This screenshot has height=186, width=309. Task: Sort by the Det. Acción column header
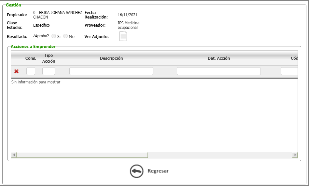[219, 58]
